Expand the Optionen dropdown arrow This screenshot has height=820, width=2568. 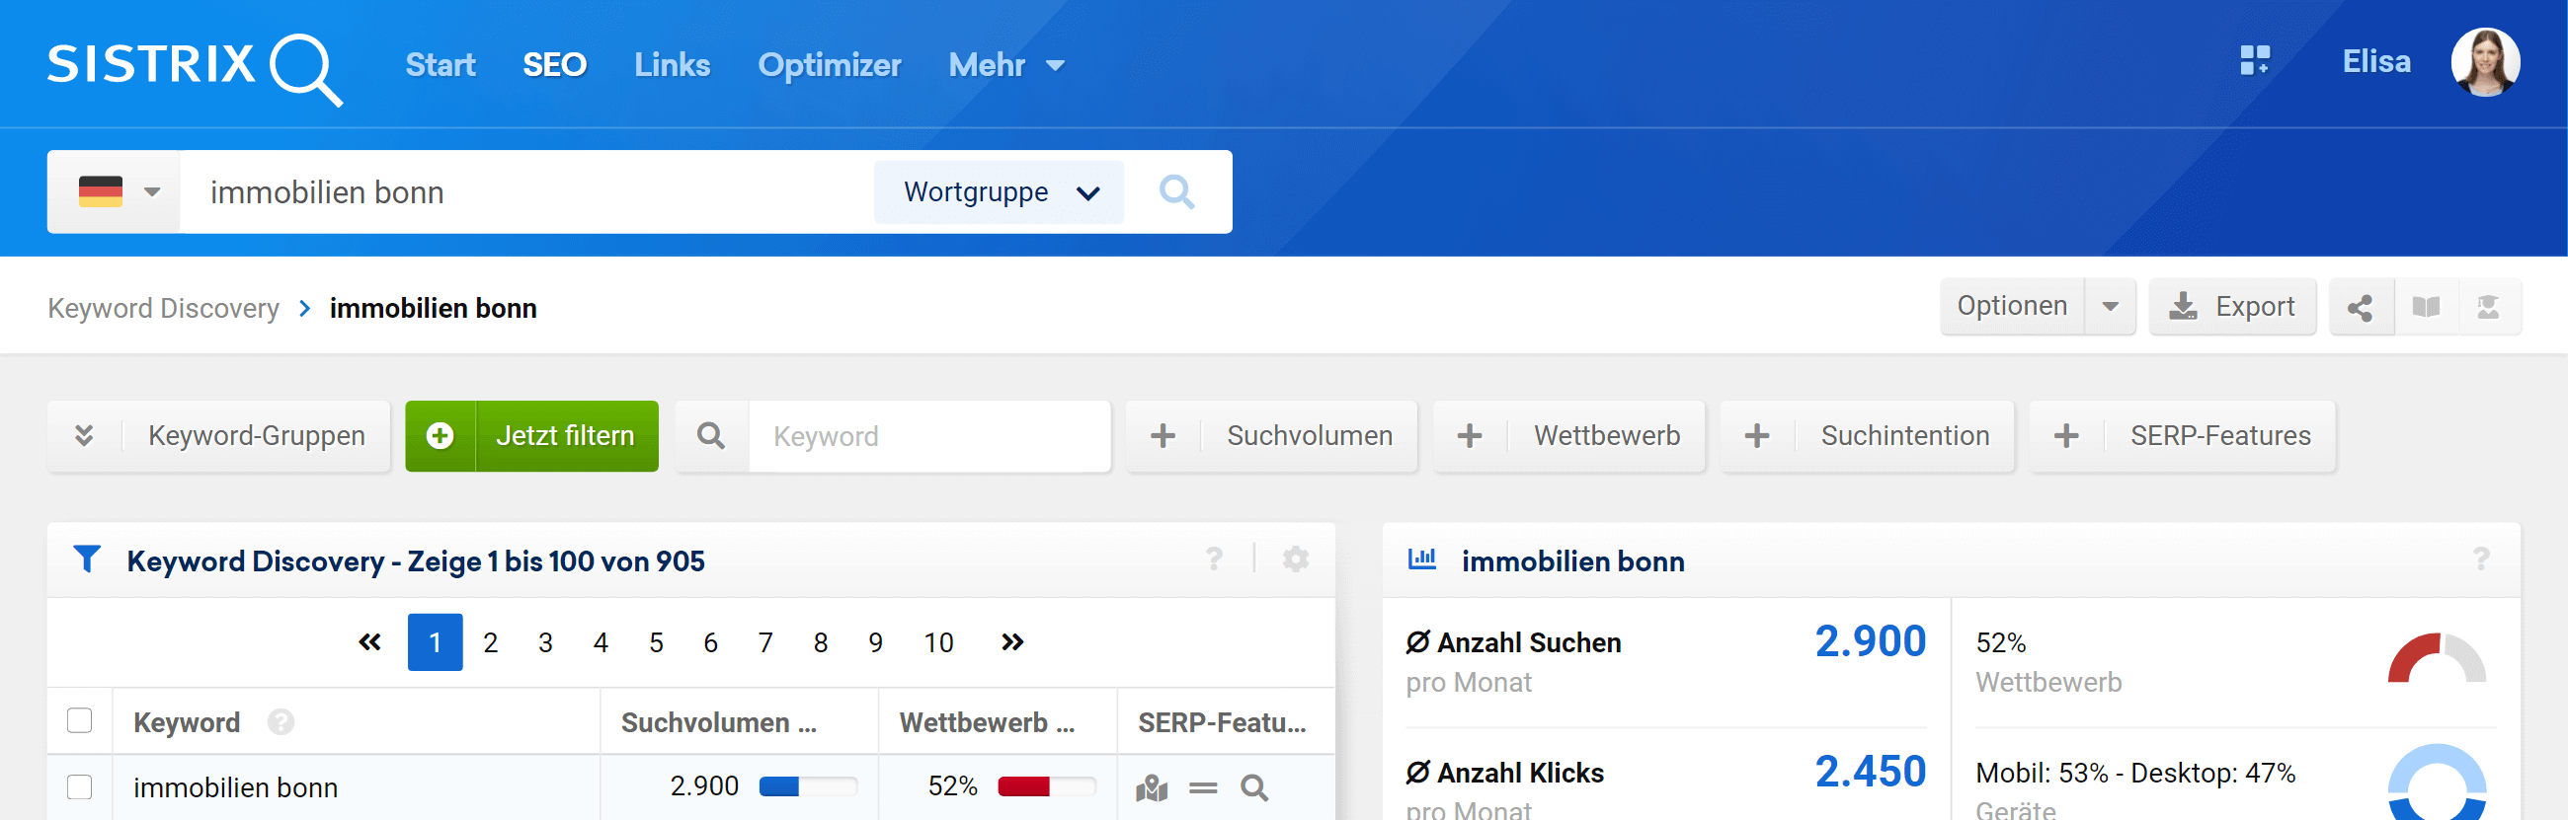[2110, 307]
